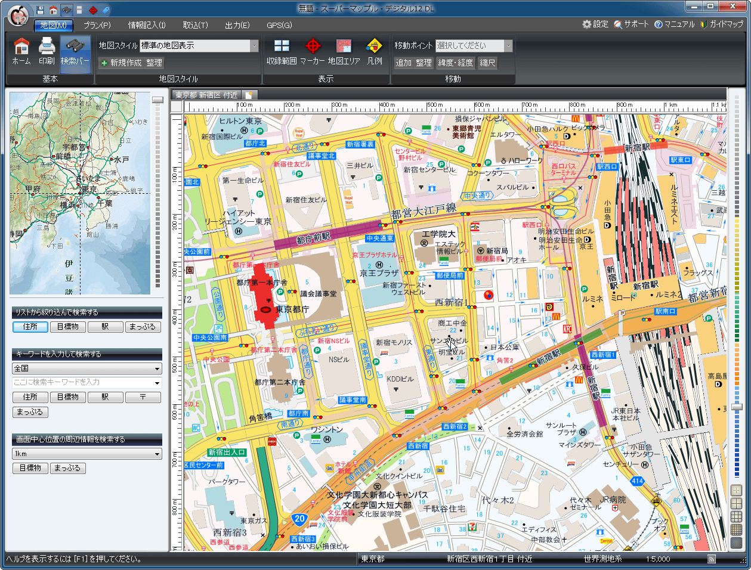The height and width of the screenshot is (570, 751).
Task: Select single-crosshair map view button
Action: tap(737, 491)
